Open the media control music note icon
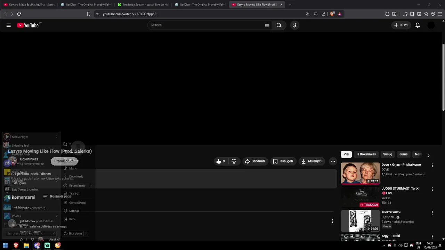Screen dimensions: 445x250 point(405,14)
